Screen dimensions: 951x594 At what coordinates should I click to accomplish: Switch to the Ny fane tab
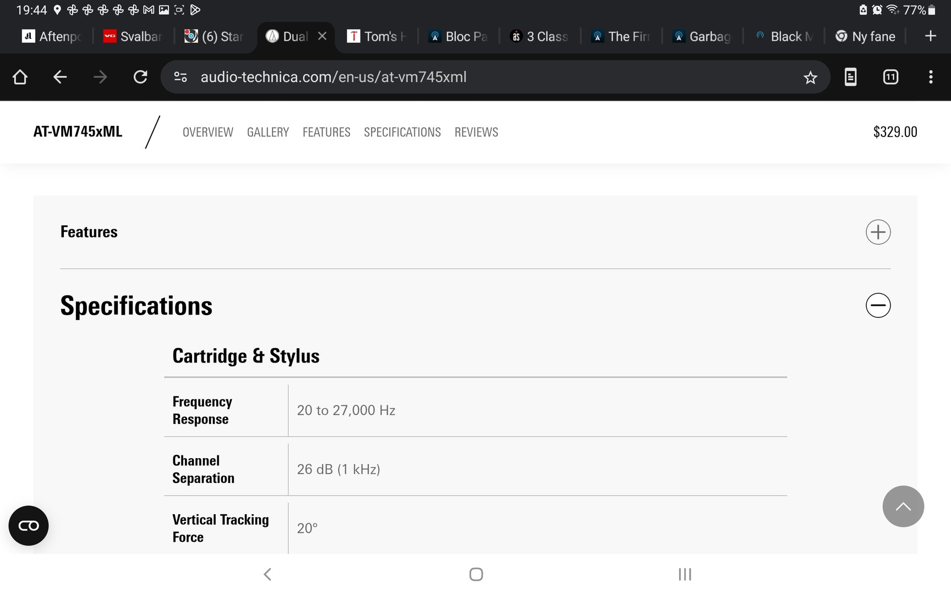point(865,37)
